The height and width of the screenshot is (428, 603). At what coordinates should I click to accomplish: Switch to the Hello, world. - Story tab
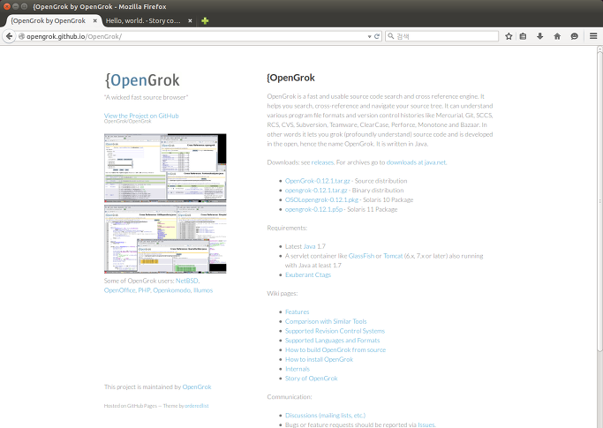click(143, 21)
